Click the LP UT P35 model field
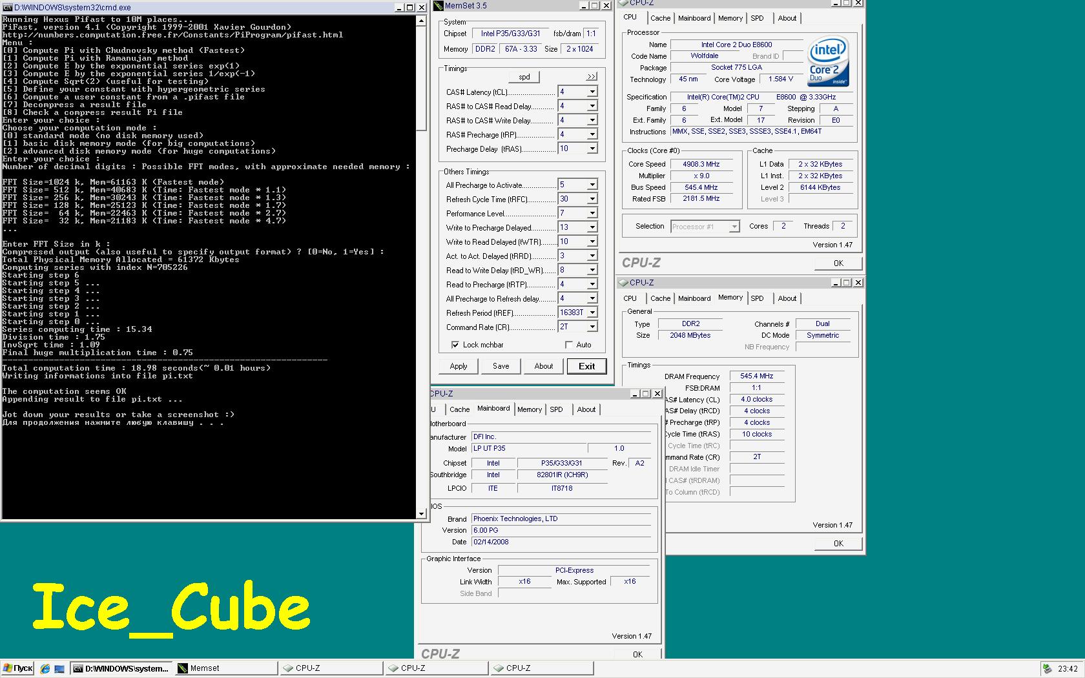 (528, 448)
